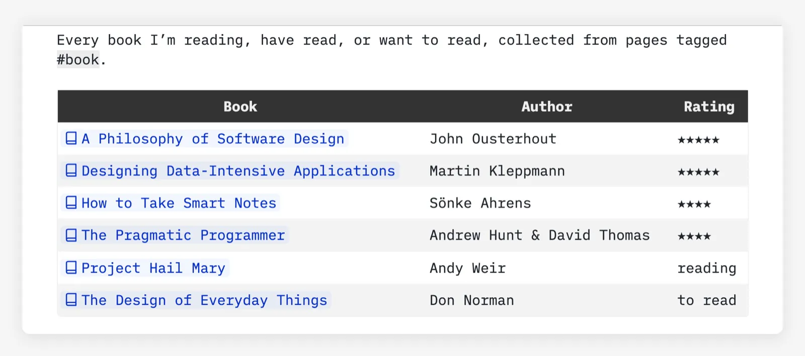Image resolution: width=805 pixels, height=356 pixels.
Task: Click the book icon beside The Design of Everyday Things
Action: pos(71,300)
